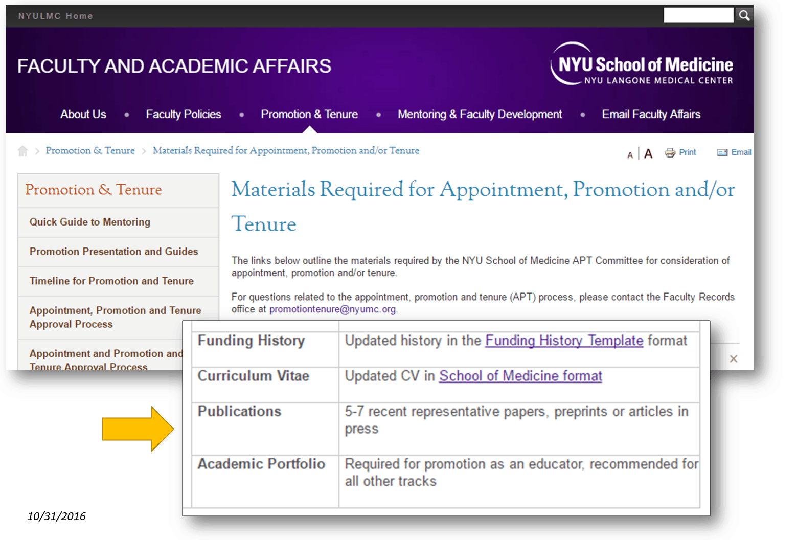Click Email Faculty Affairs in navigation
797x540 pixels.
point(651,114)
